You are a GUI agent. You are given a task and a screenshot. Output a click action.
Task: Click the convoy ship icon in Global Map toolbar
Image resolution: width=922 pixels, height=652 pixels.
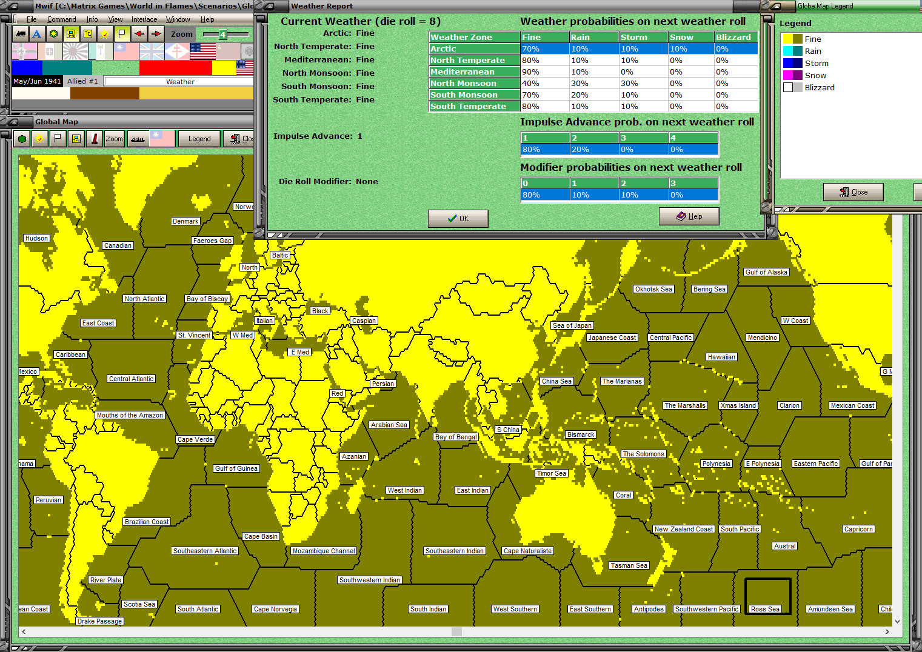(138, 139)
